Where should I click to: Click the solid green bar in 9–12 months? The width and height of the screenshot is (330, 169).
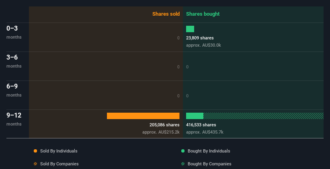(x=195, y=116)
